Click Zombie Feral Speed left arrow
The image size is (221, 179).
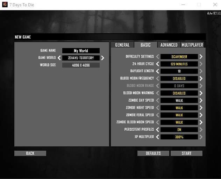tap(157, 115)
